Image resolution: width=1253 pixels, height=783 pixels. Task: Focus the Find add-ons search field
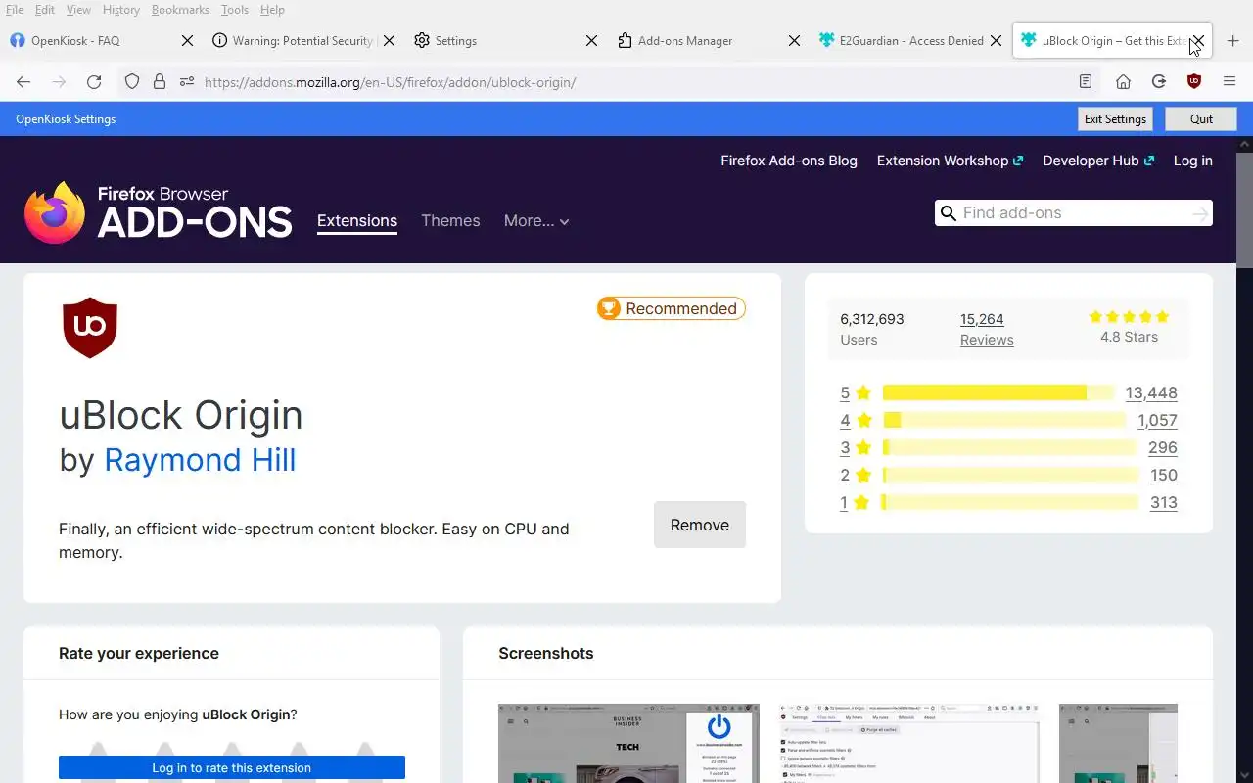(1074, 213)
